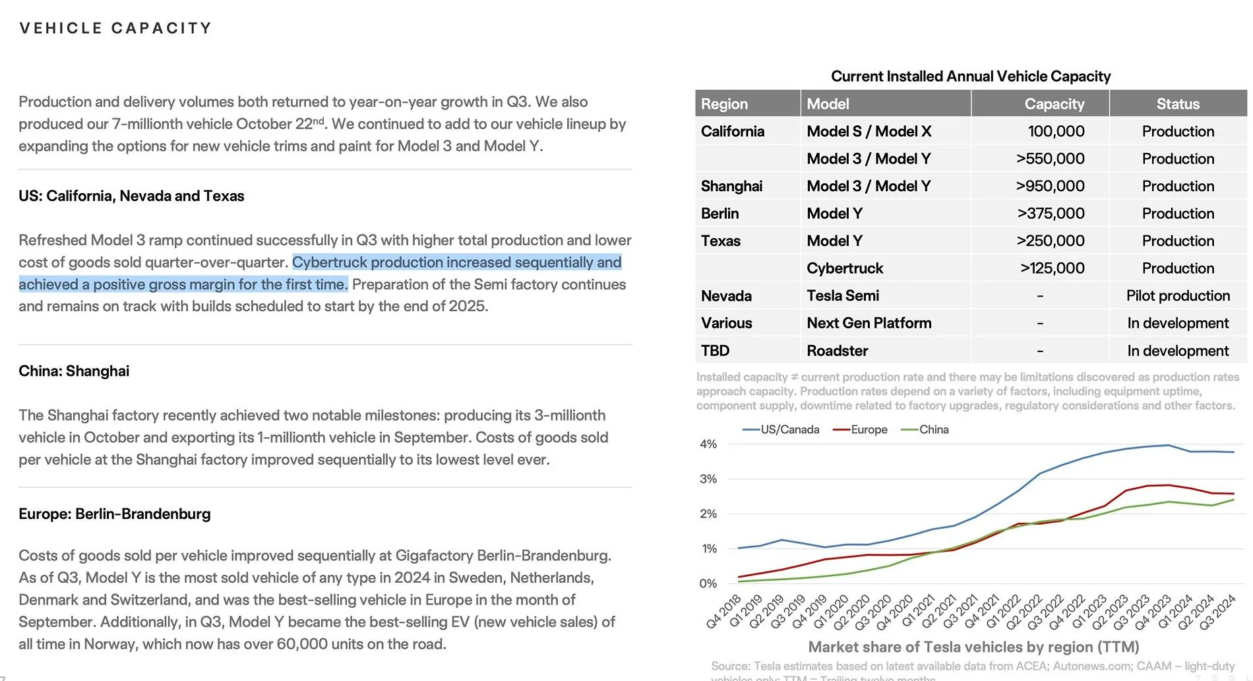Viewport: 1253px width, 681px height.
Task: Click the 'US/Canada' chart legend entry
Action: coord(781,430)
